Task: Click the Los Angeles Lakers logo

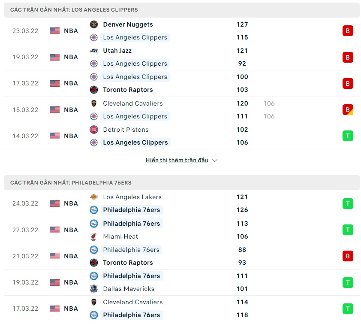Action: [x=94, y=197]
